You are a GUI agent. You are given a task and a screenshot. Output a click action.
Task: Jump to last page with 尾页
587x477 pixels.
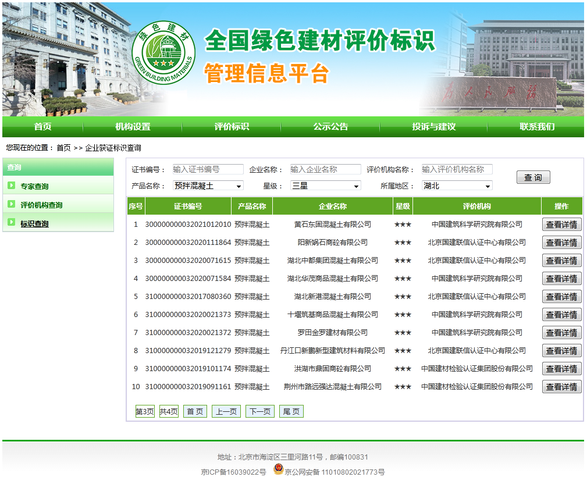(291, 411)
